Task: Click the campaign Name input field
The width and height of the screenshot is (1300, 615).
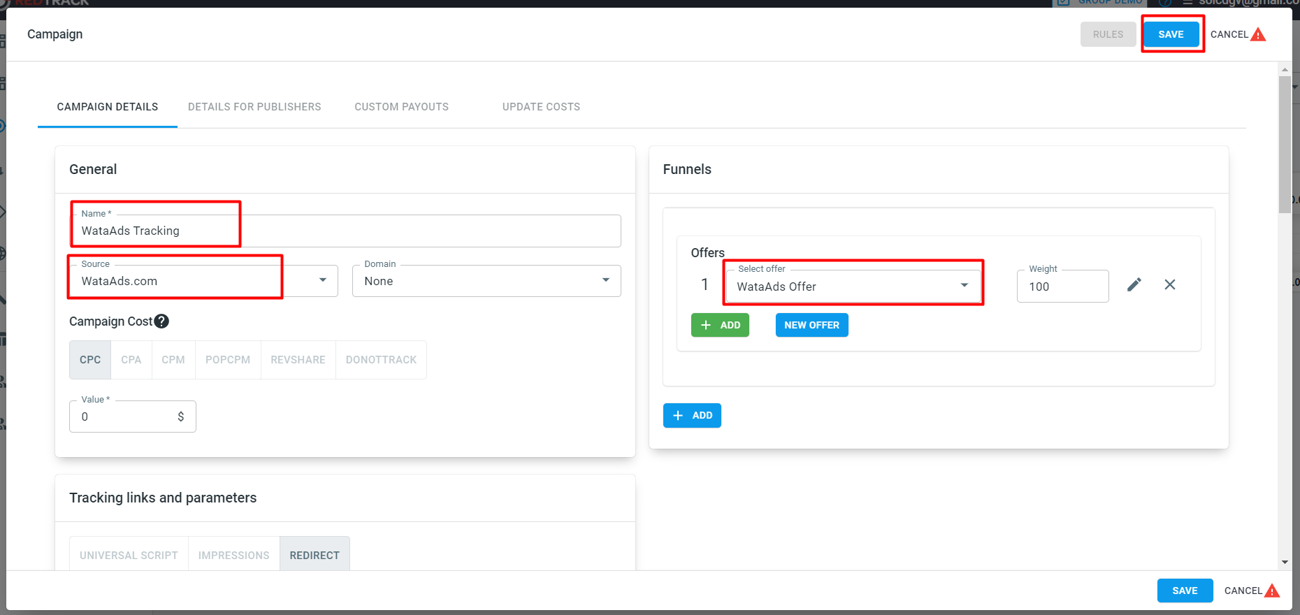Action: tap(345, 231)
